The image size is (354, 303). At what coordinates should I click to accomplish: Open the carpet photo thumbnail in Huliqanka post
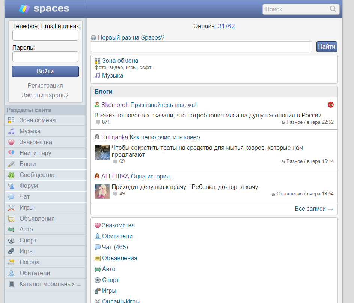(x=102, y=152)
